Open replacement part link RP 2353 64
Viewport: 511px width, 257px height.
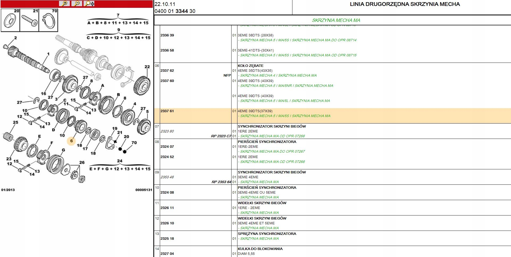click(x=221, y=182)
